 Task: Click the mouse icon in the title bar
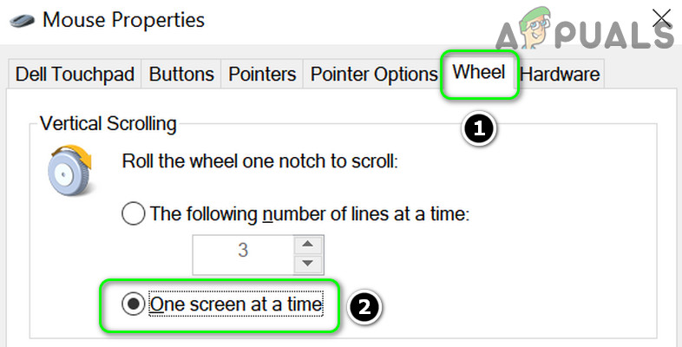coord(22,19)
